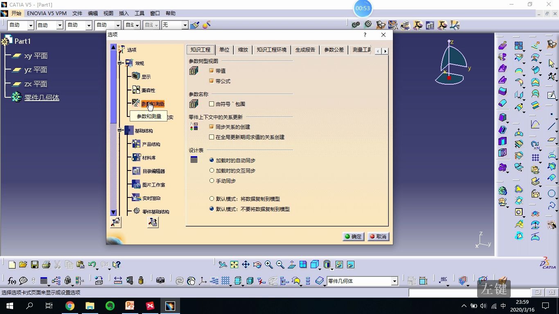Viewport: 559px width, 314px height.
Task: Click the New file icon
Action: (x=12, y=265)
